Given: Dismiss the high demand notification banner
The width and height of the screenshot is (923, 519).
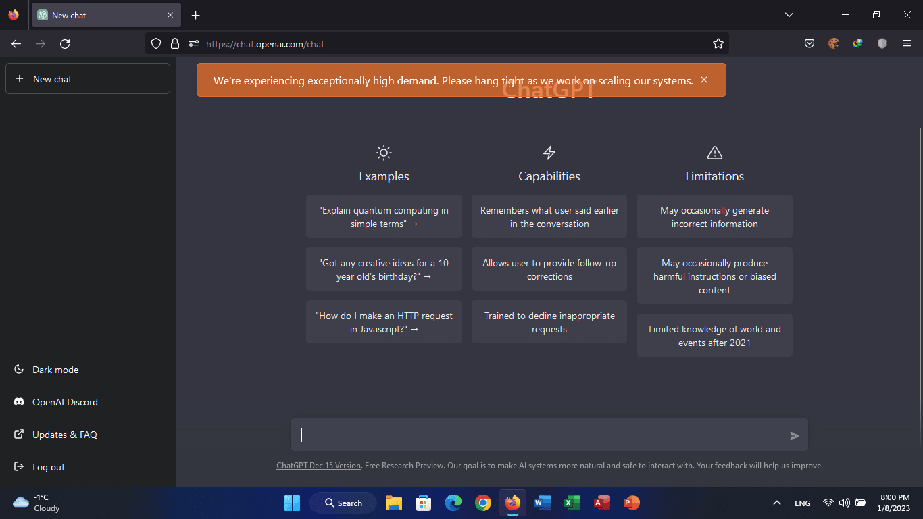Looking at the screenshot, I should (704, 80).
